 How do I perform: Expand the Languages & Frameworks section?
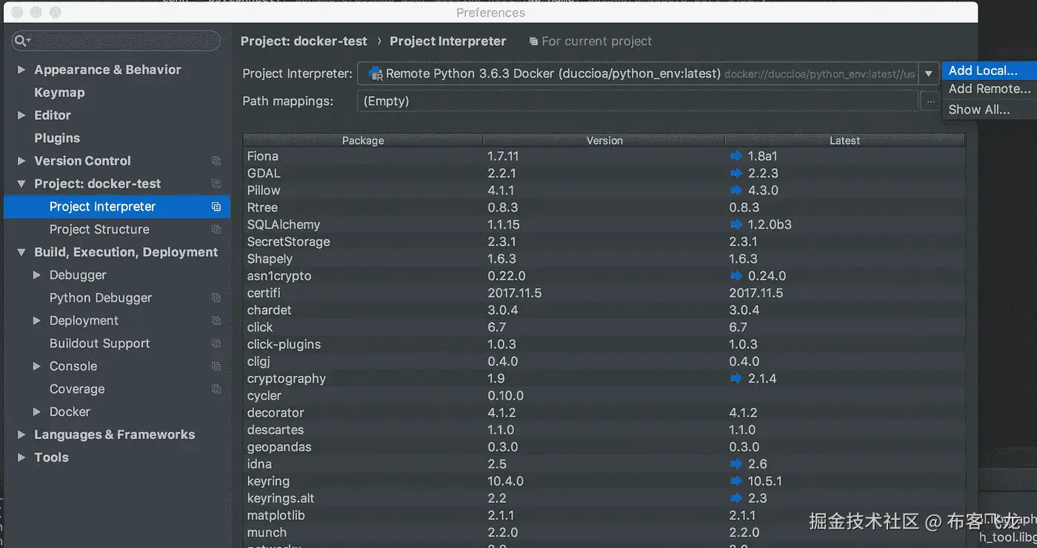21,435
